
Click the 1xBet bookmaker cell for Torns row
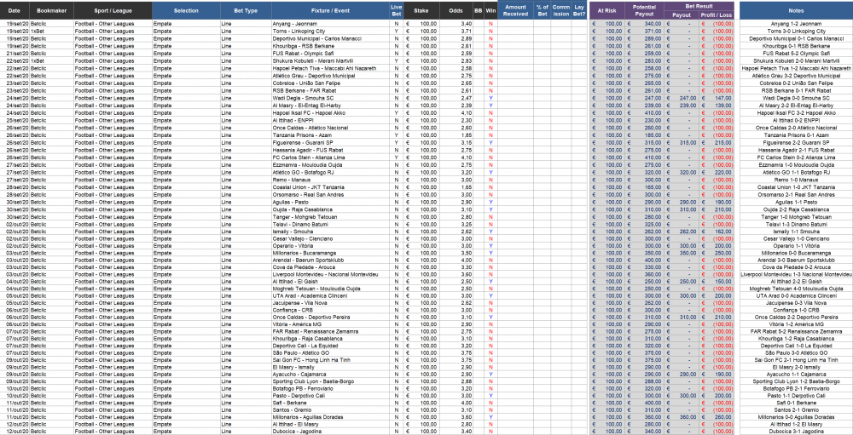pyautogui.click(x=52, y=31)
